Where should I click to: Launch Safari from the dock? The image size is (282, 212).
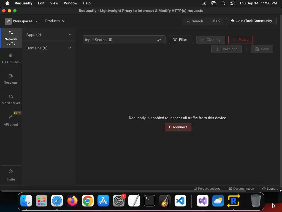point(57,201)
